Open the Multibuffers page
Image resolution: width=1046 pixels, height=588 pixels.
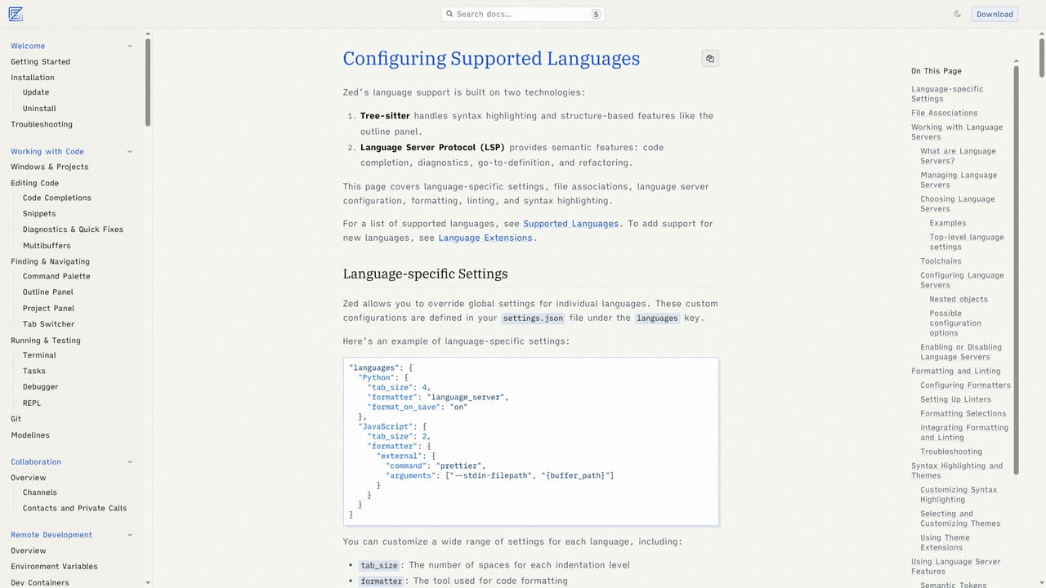tap(47, 245)
